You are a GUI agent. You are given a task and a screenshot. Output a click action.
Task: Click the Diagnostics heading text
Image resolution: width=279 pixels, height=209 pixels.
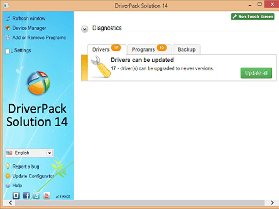[107, 28]
